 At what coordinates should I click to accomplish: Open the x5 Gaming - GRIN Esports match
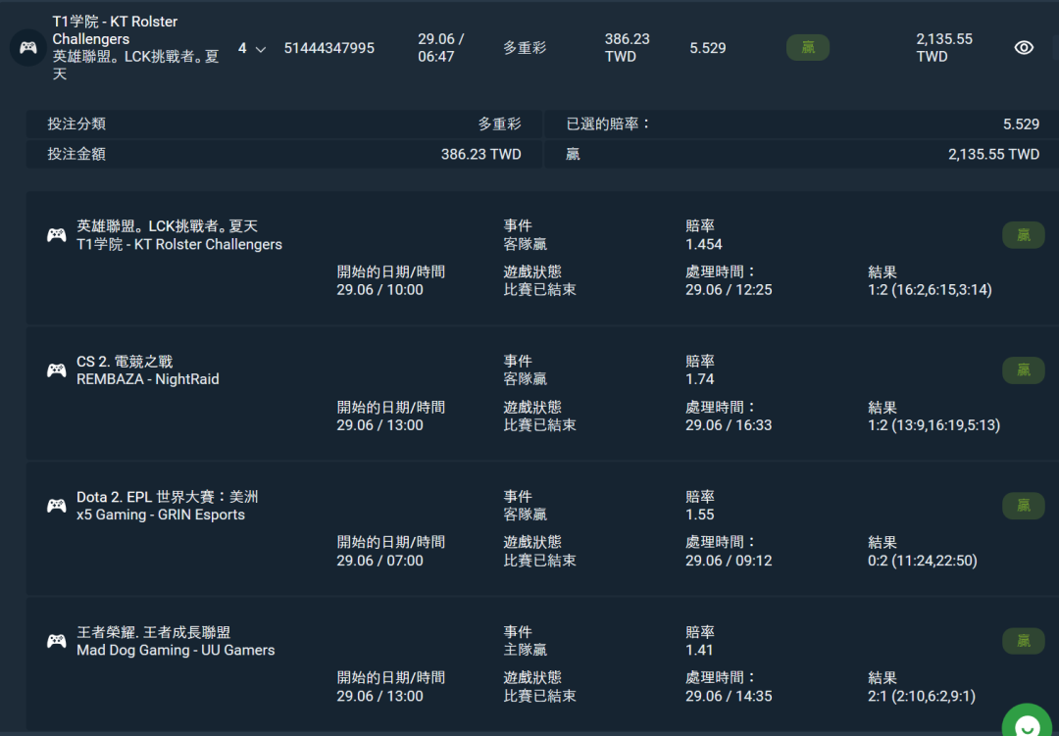(160, 515)
